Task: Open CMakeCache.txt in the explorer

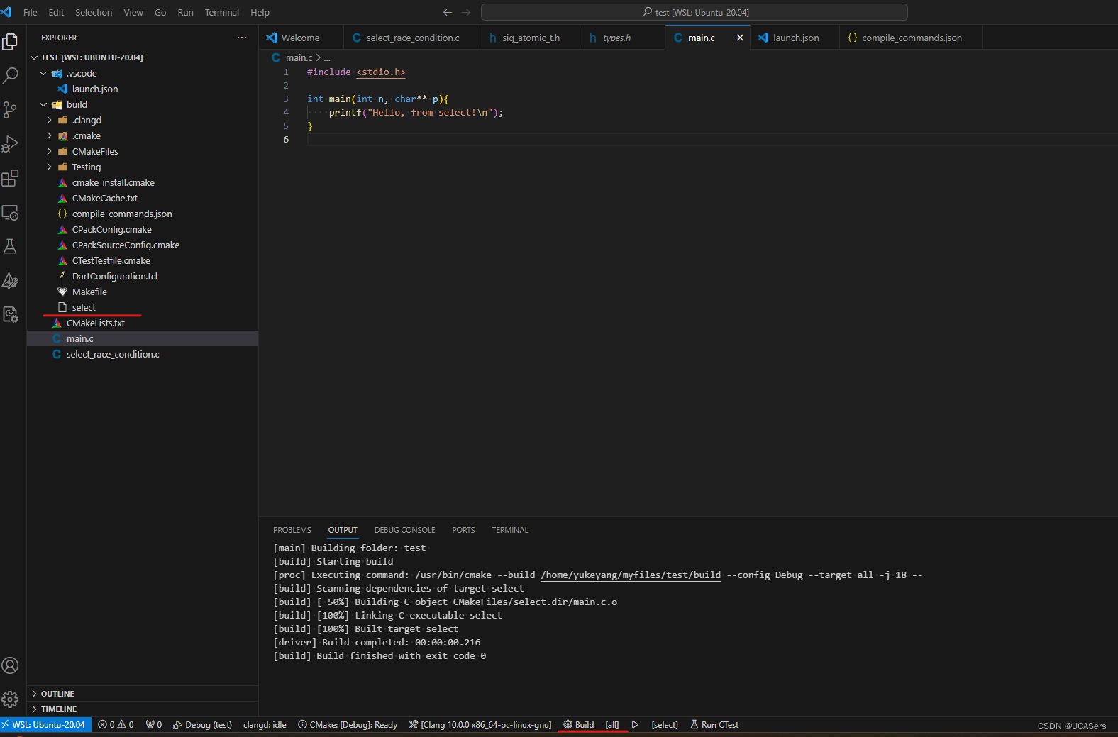Action: pos(143,198)
